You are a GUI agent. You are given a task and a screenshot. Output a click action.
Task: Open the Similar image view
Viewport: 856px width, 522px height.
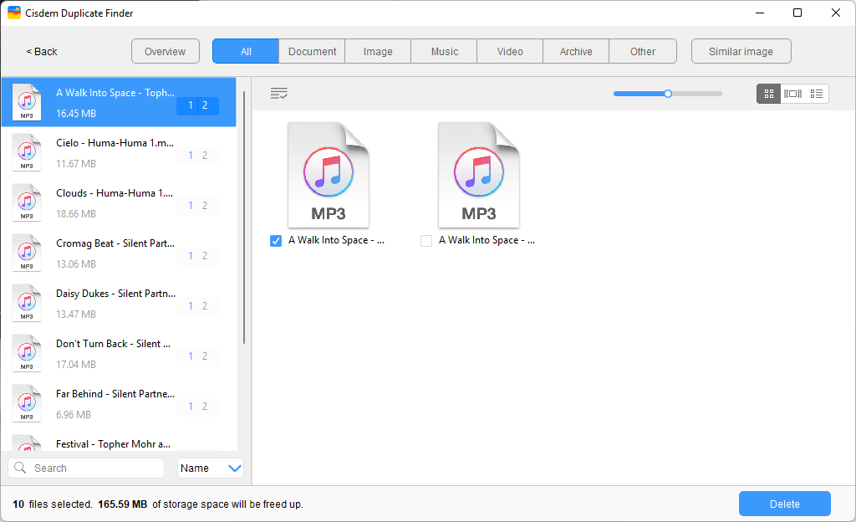click(741, 51)
